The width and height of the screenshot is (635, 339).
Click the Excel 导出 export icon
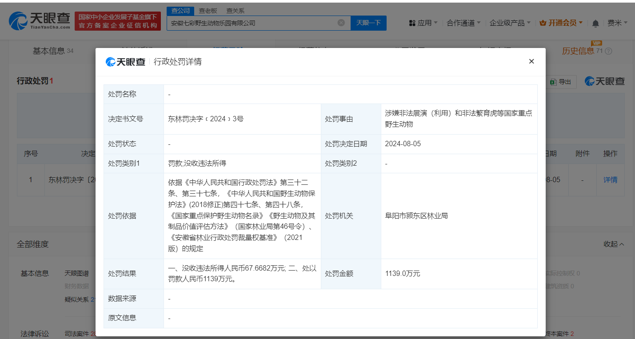click(553, 82)
